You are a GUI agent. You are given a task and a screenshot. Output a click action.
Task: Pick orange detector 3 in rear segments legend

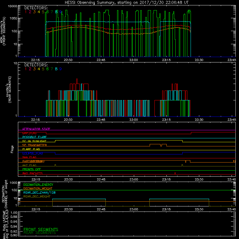coord(34,69)
